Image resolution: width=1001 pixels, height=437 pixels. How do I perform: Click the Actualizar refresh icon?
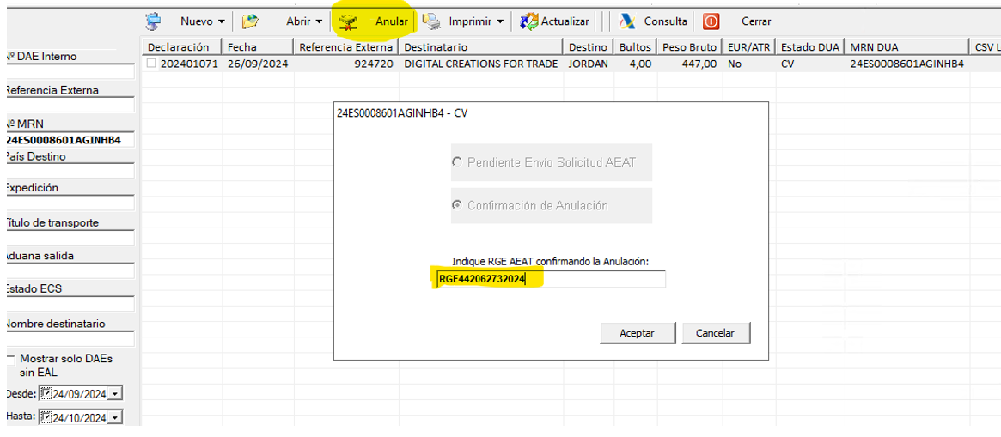coord(529,21)
